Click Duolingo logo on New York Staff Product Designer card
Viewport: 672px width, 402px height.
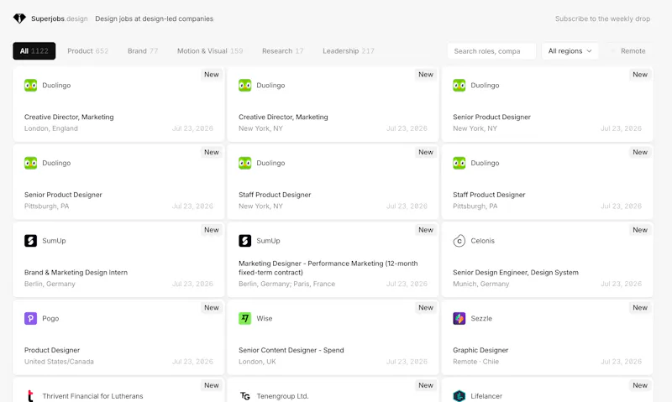pos(244,163)
